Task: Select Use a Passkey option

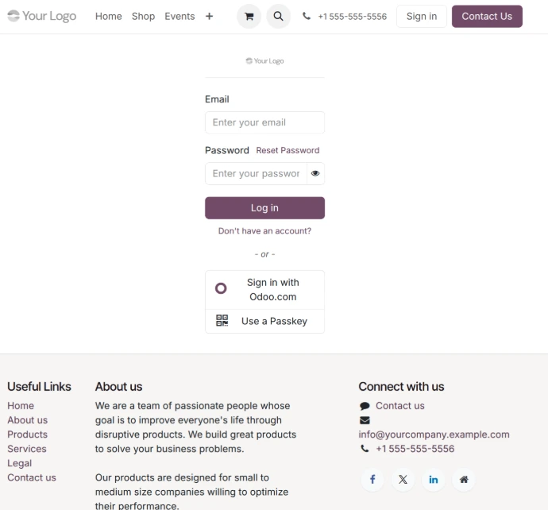Action: pos(264,322)
